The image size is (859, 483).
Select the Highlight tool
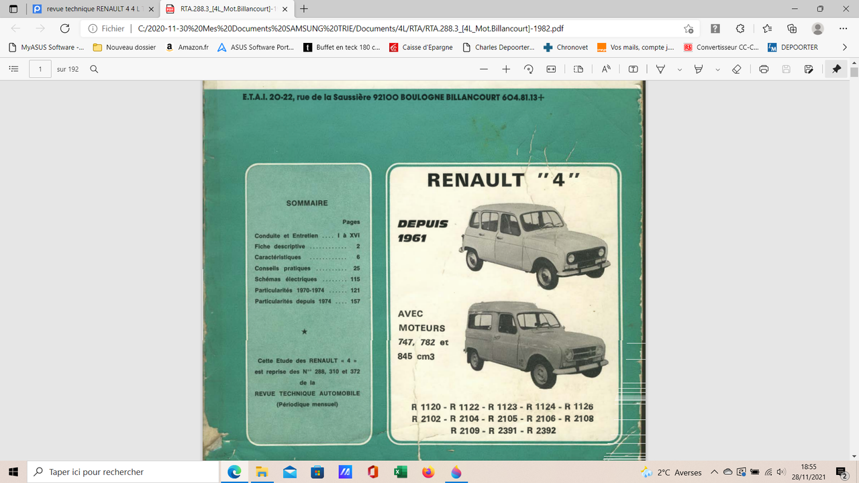point(699,69)
